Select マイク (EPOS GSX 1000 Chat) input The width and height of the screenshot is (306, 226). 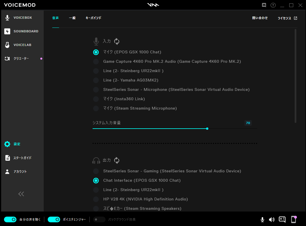coord(127,52)
